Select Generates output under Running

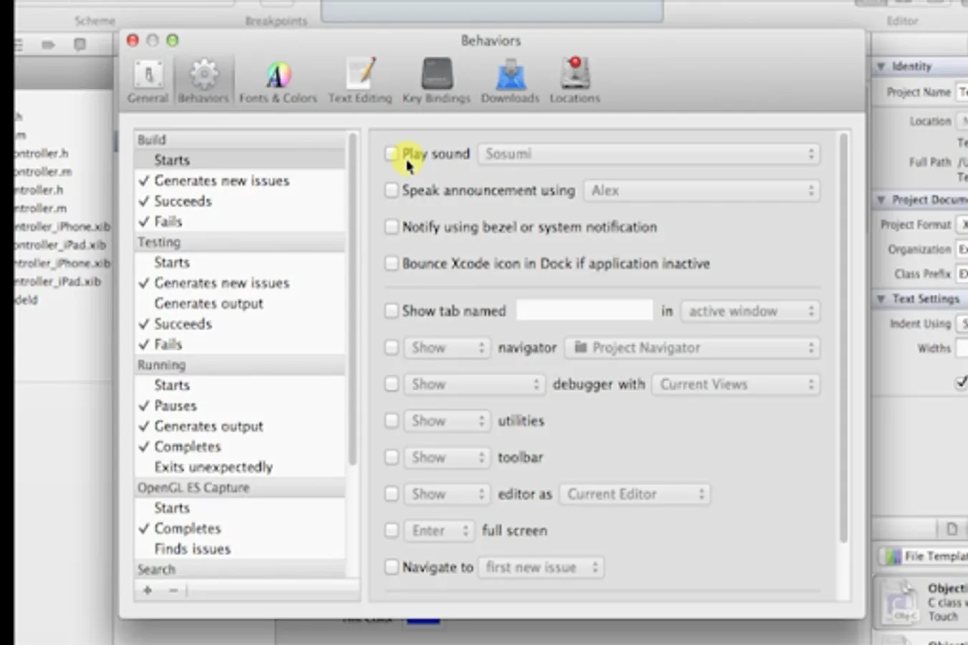(x=240, y=426)
